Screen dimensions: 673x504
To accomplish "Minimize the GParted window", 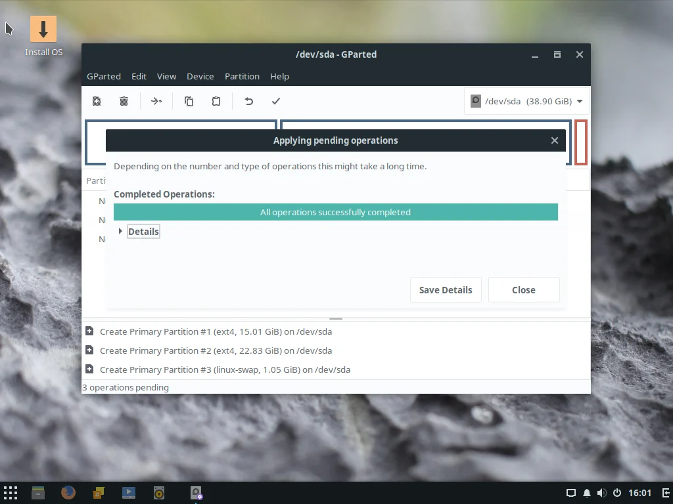I will coord(535,55).
